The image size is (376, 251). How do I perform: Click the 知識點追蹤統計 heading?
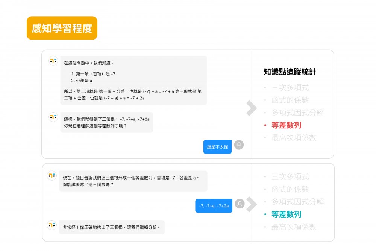(290, 72)
